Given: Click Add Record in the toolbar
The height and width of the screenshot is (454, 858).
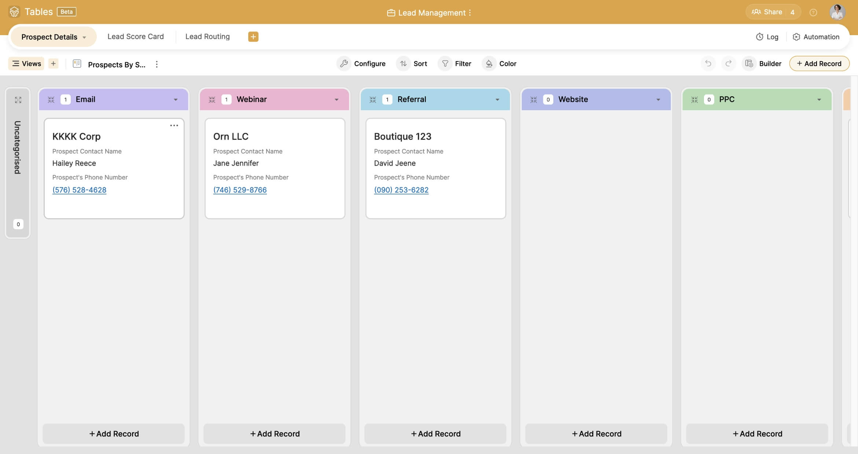Looking at the screenshot, I should point(819,63).
